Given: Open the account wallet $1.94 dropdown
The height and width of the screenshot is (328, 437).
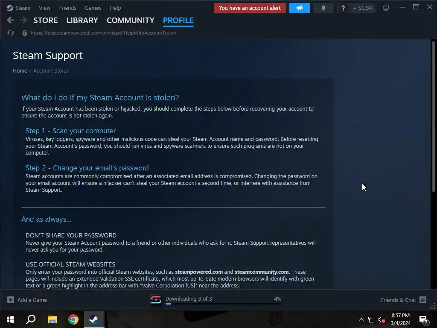Looking at the screenshot, I should pyautogui.click(x=362, y=8).
